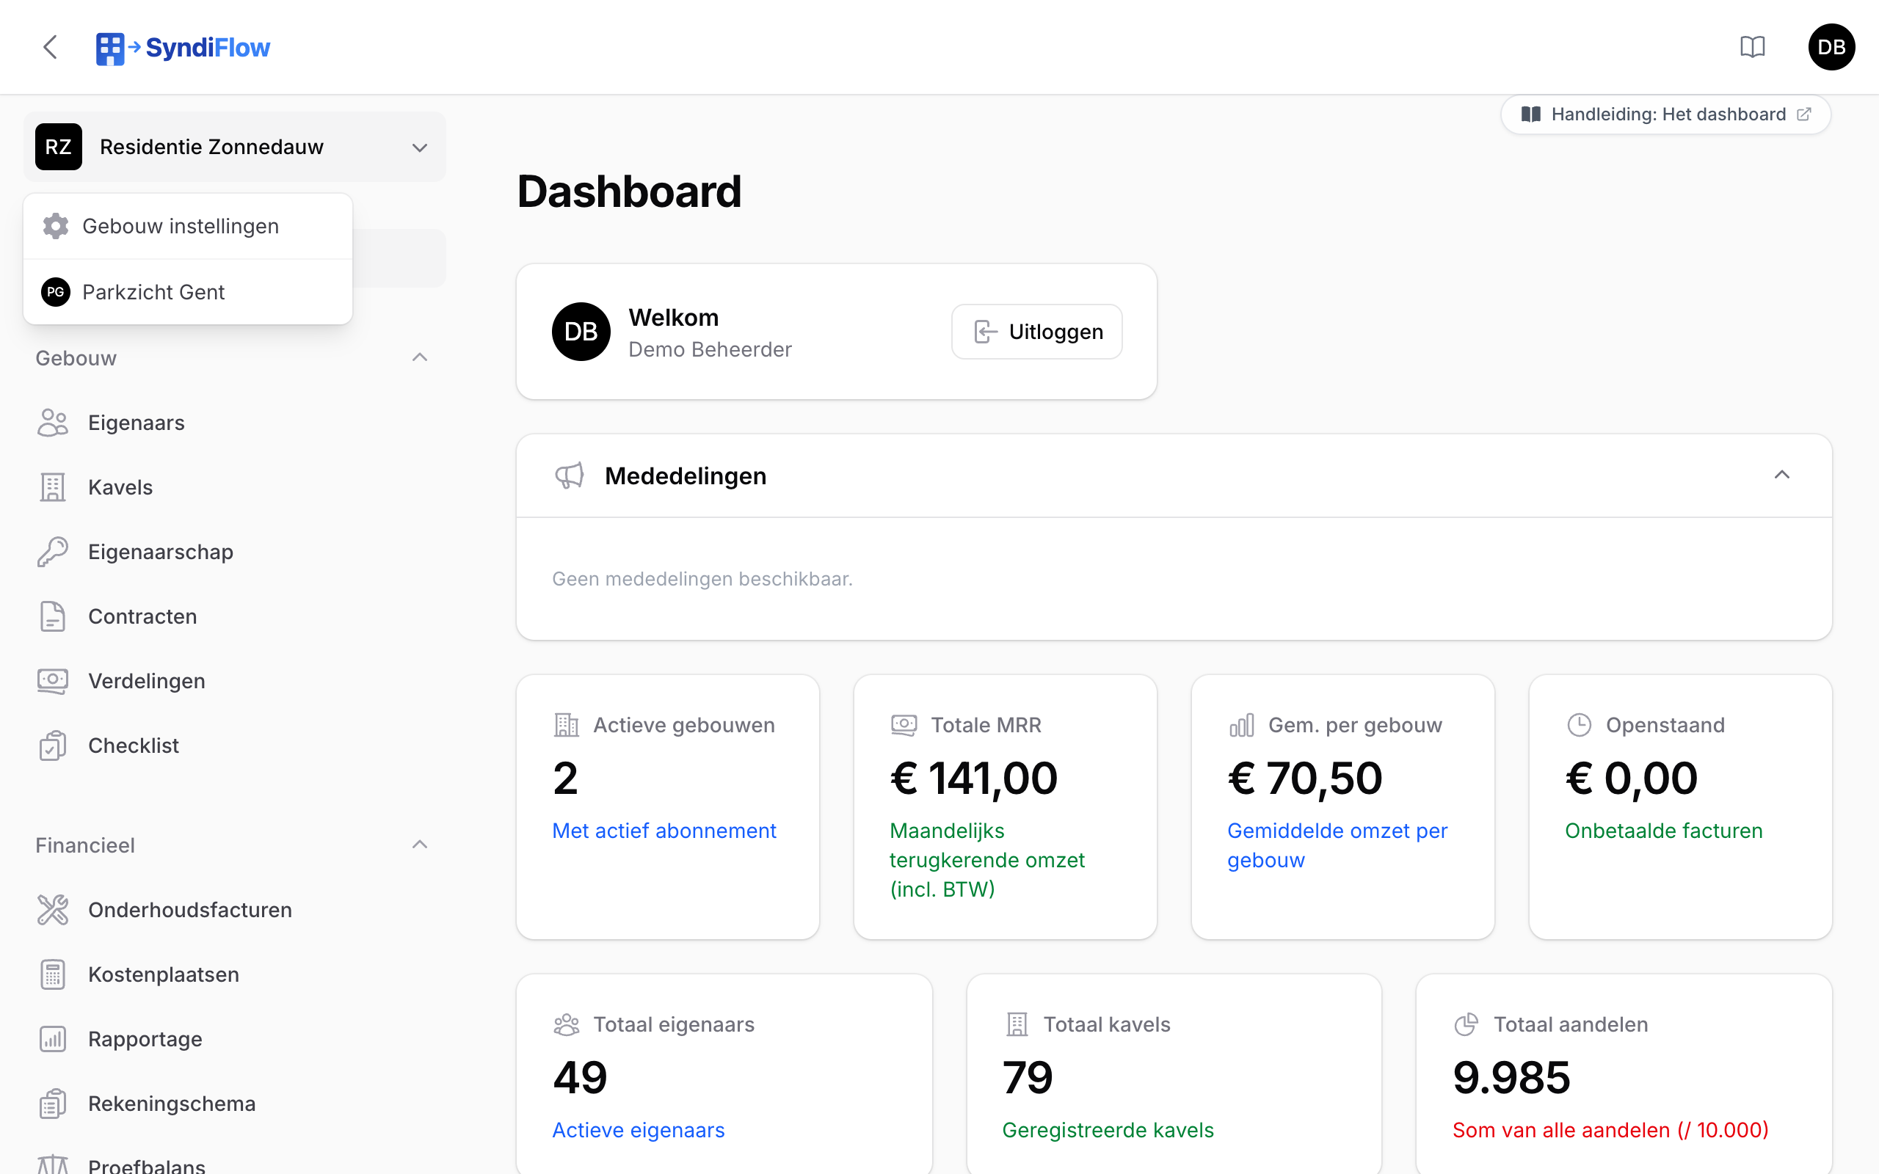The width and height of the screenshot is (1879, 1174).
Task: Click the Totaal aandelen pie chart icon
Action: pyautogui.click(x=1466, y=1024)
